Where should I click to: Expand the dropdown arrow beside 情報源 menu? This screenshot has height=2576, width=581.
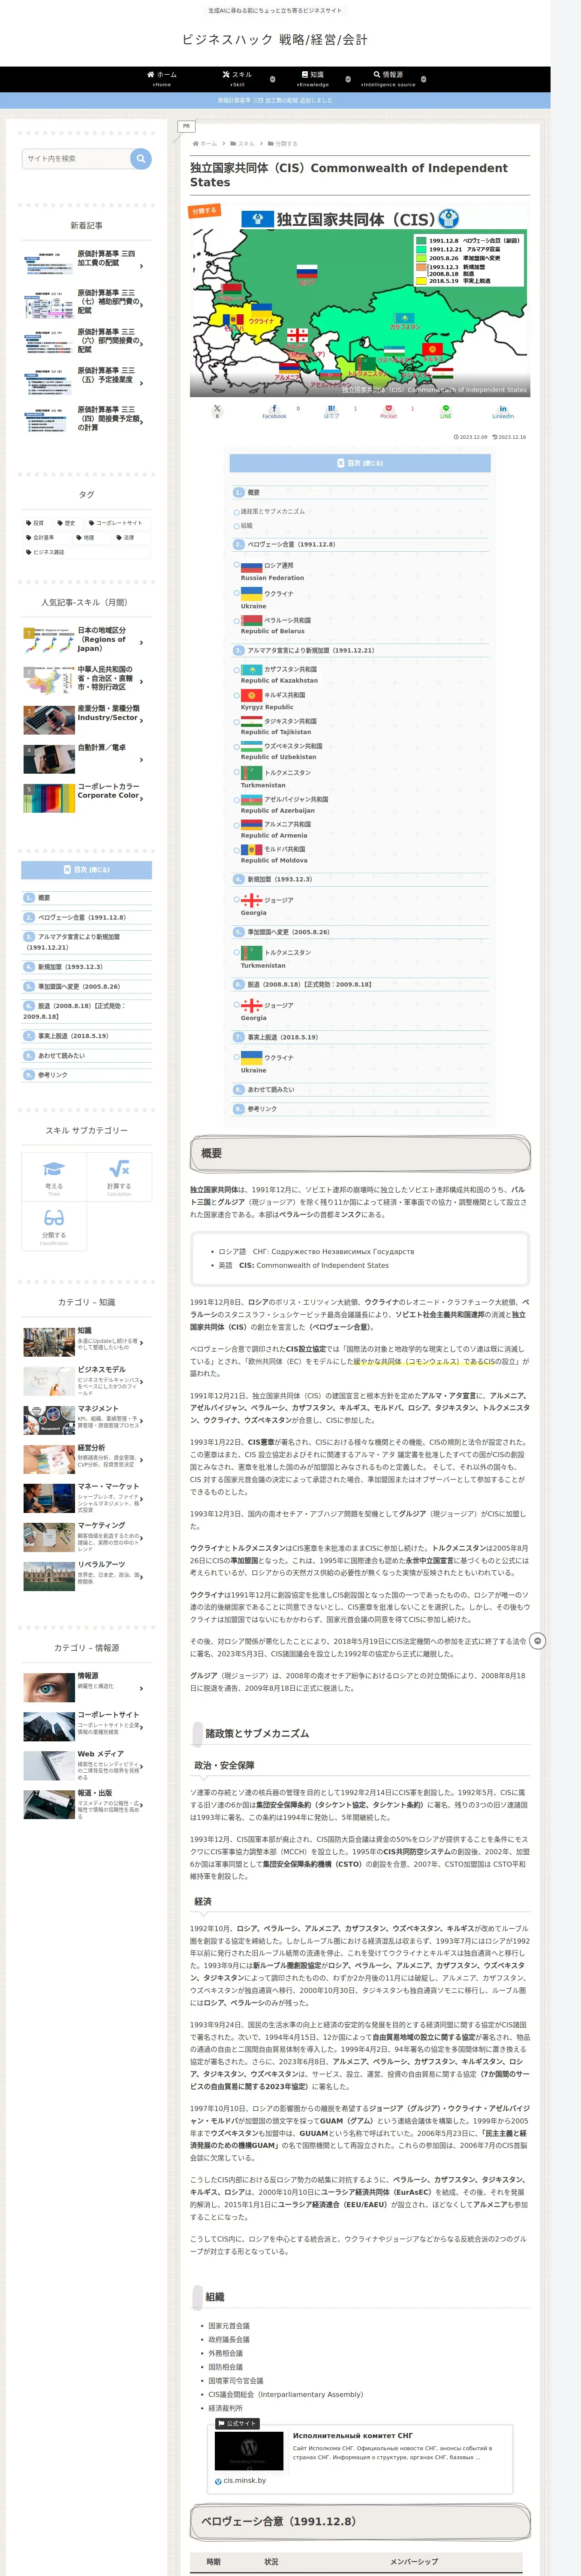click(423, 79)
